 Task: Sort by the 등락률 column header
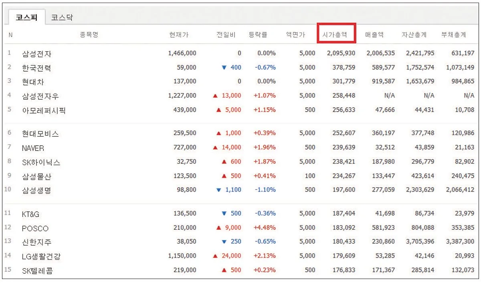click(258, 35)
